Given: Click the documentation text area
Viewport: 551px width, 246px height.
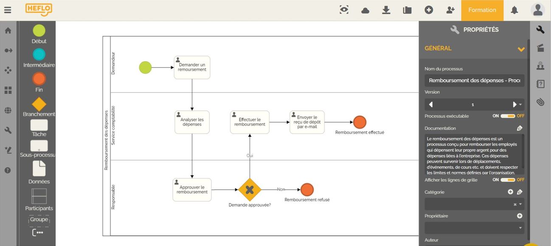Looking at the screenshot, I should (474, 154).
